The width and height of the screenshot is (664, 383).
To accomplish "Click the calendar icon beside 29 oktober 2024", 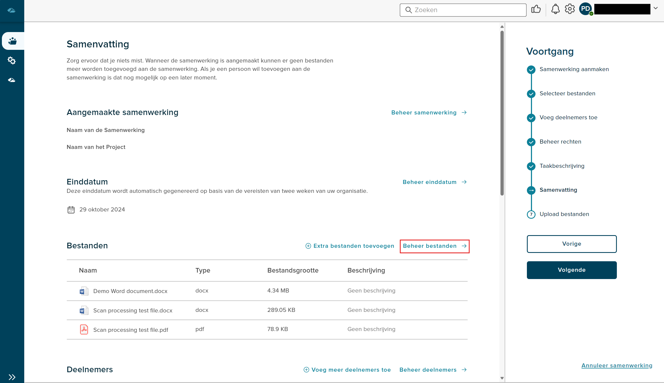I will (x=71, y=210).
